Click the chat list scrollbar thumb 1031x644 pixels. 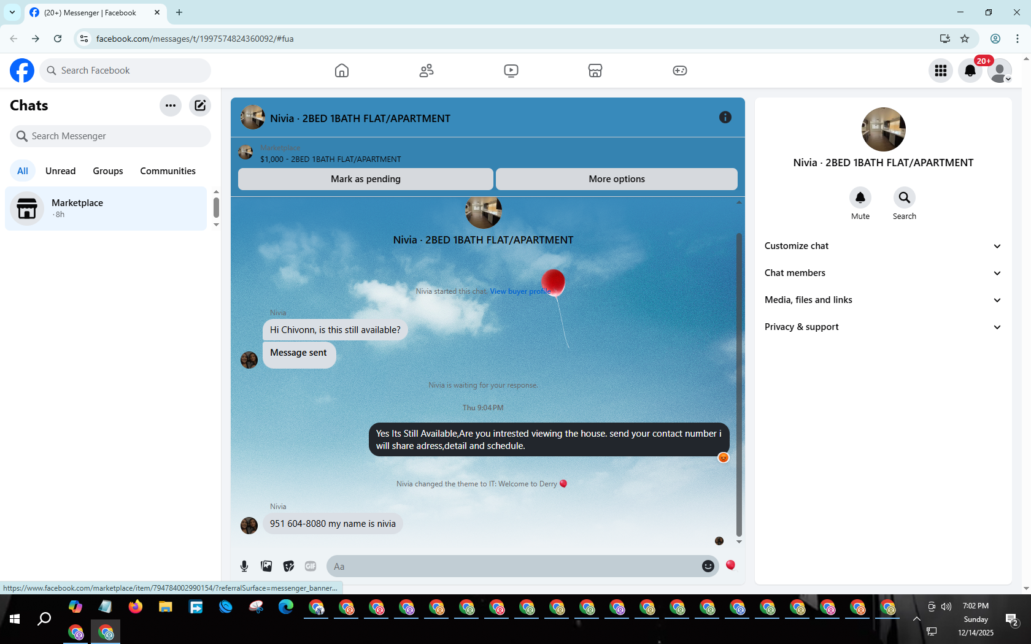(x=216, y=207)
